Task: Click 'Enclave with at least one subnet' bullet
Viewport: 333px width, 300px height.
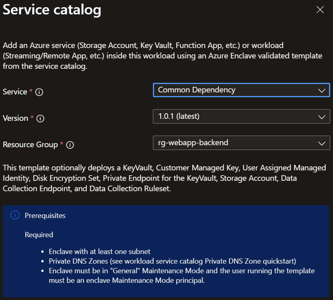Action: (x=99, y=252)
